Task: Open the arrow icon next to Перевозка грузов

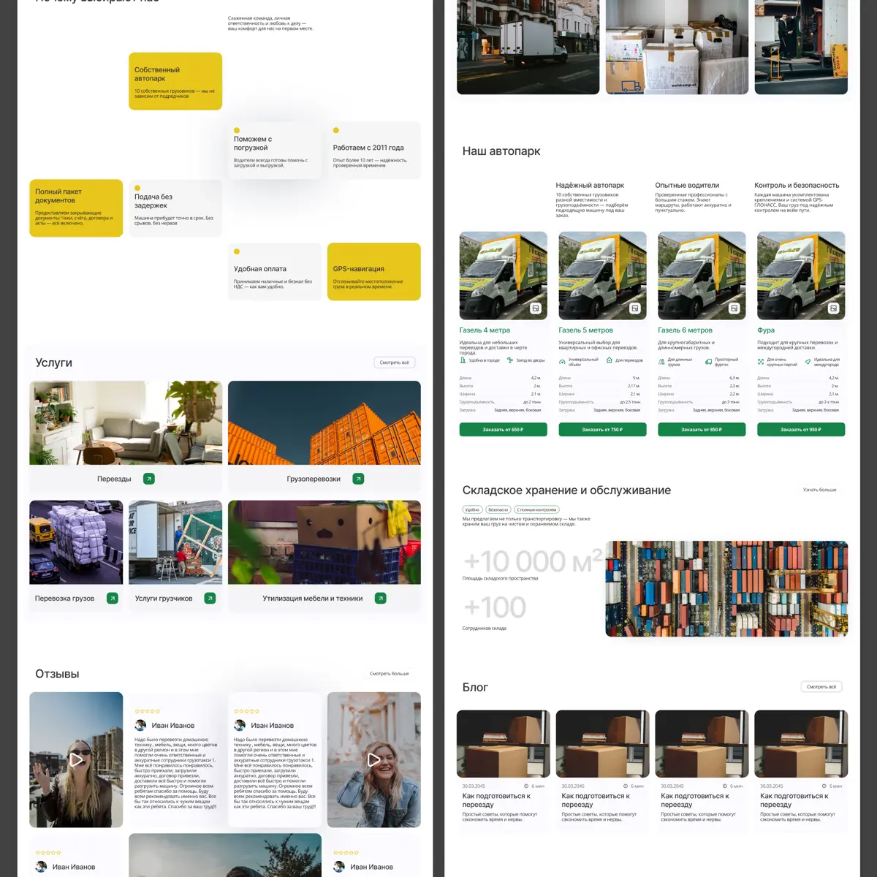Action: pos(113,598)
